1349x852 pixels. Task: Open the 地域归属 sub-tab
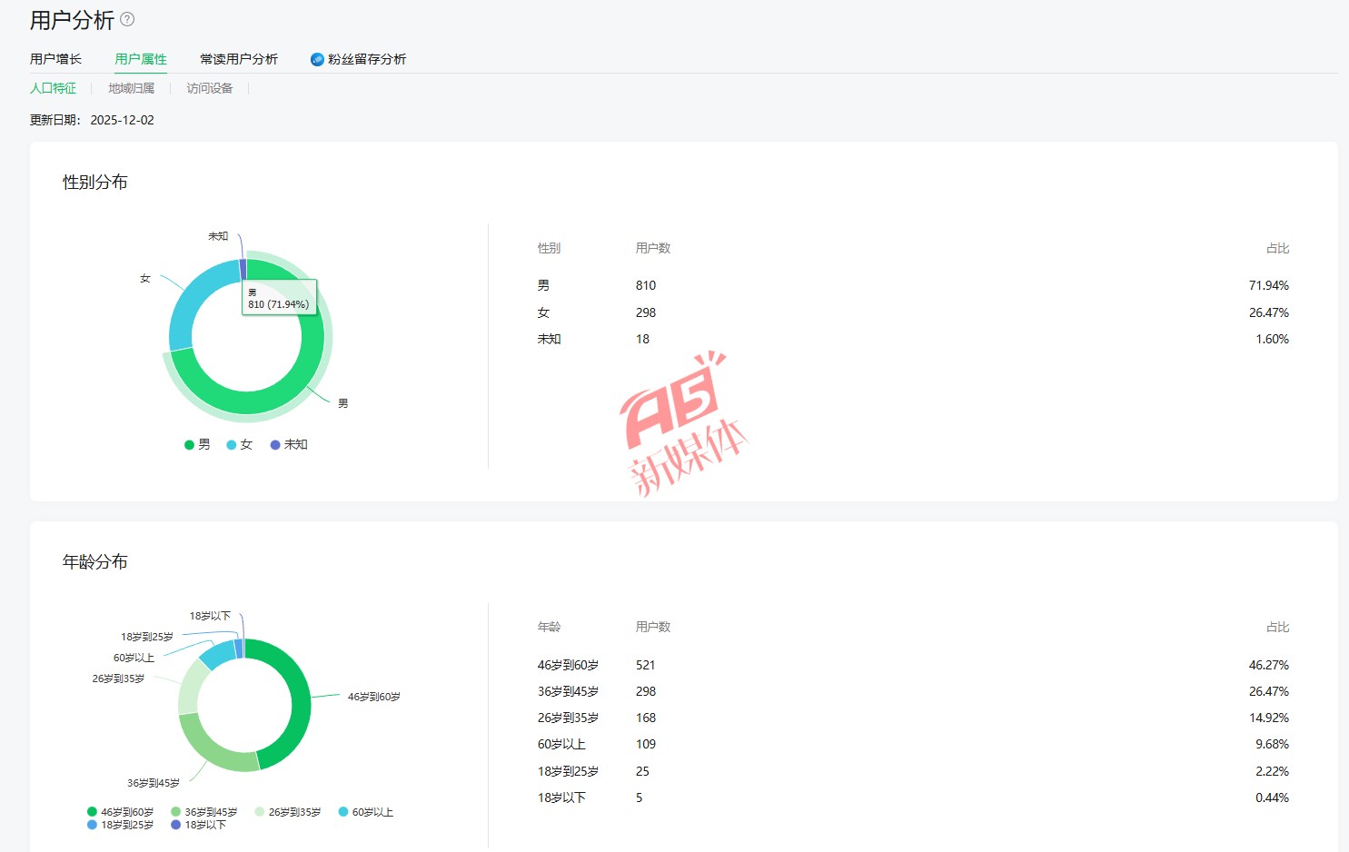131,88
